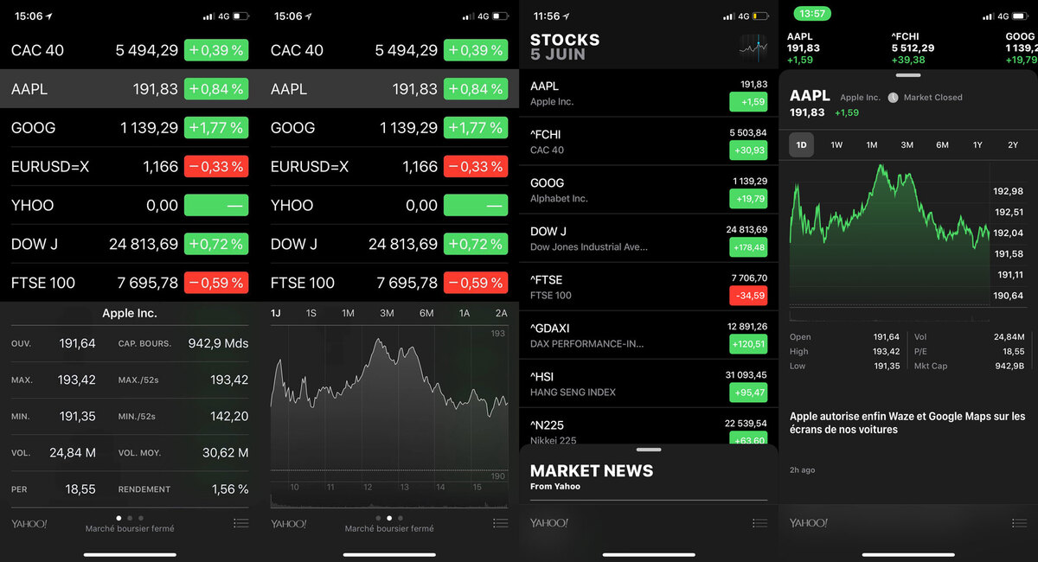1038x562 pixels.
Task: Tap mini chart icon beside STOCKS 5 JUIN header
Action: [x=753, y=48]
